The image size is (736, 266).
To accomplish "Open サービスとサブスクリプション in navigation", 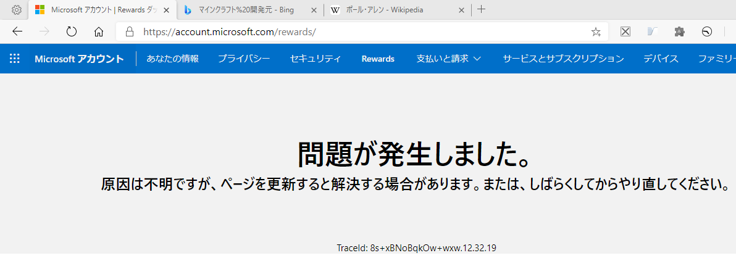I will pyautogui.click(x=563, y=59).
